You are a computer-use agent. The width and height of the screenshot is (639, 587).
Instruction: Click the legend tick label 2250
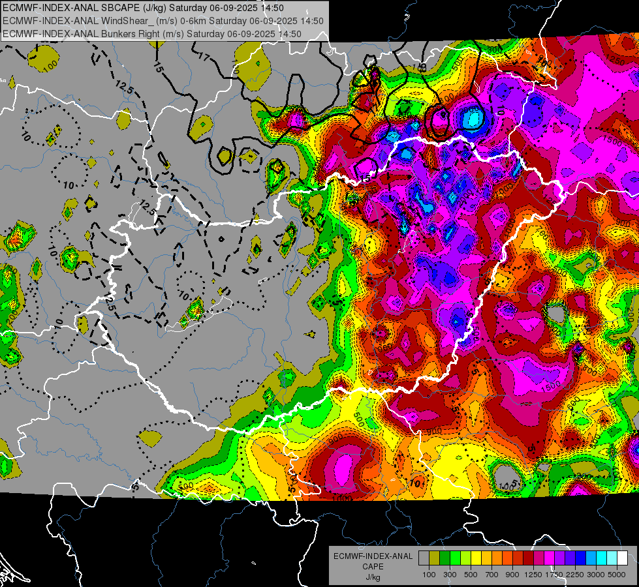pyautogui.click(x=575, y=575)
